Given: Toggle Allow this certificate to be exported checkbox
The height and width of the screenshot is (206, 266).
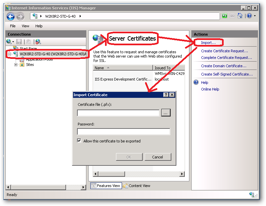Looking at the screenshot, I should 79,141.
